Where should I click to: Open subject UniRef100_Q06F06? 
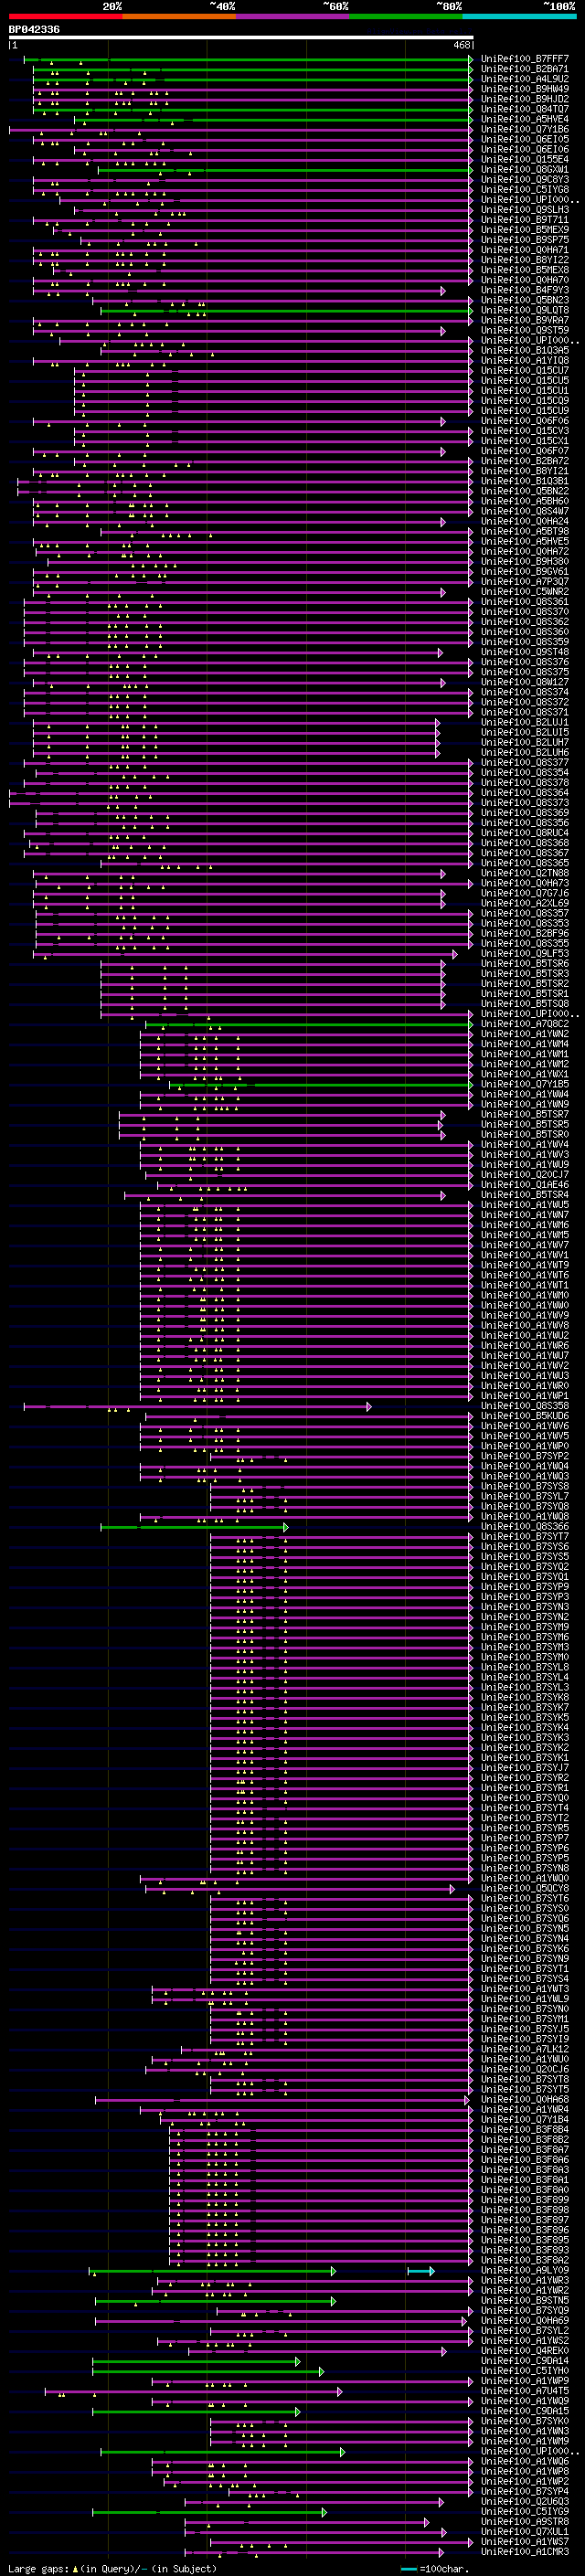(525, 421)
